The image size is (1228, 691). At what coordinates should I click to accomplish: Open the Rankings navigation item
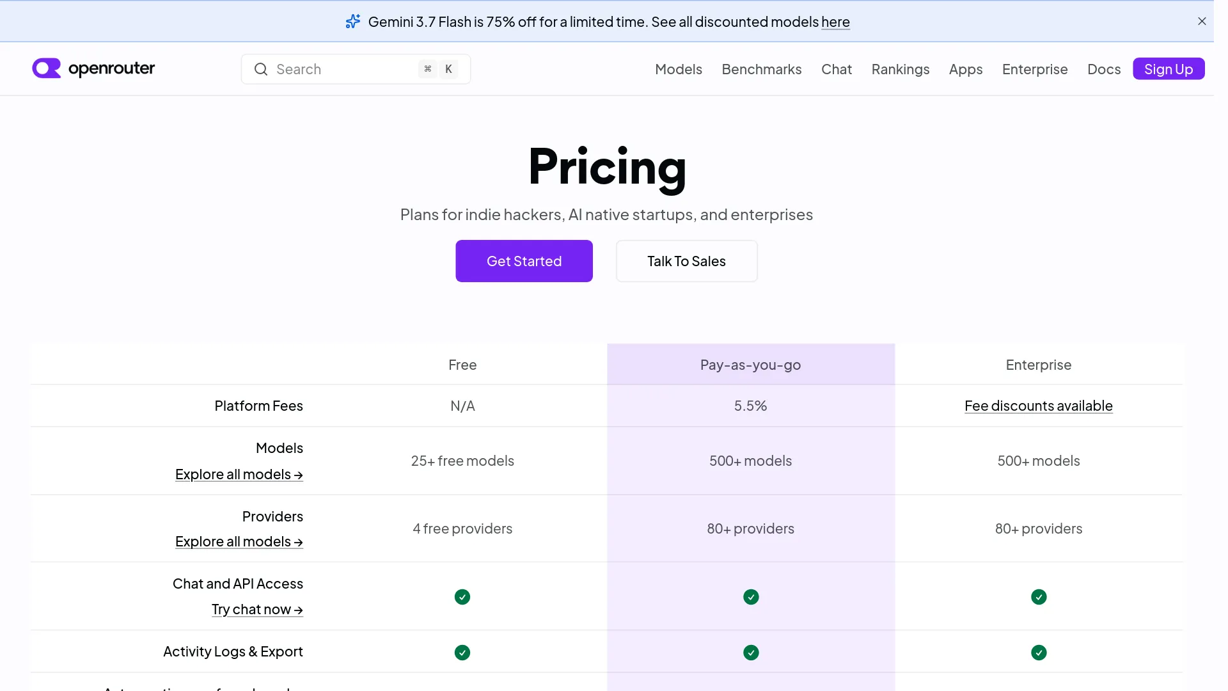tap(901, 69)
